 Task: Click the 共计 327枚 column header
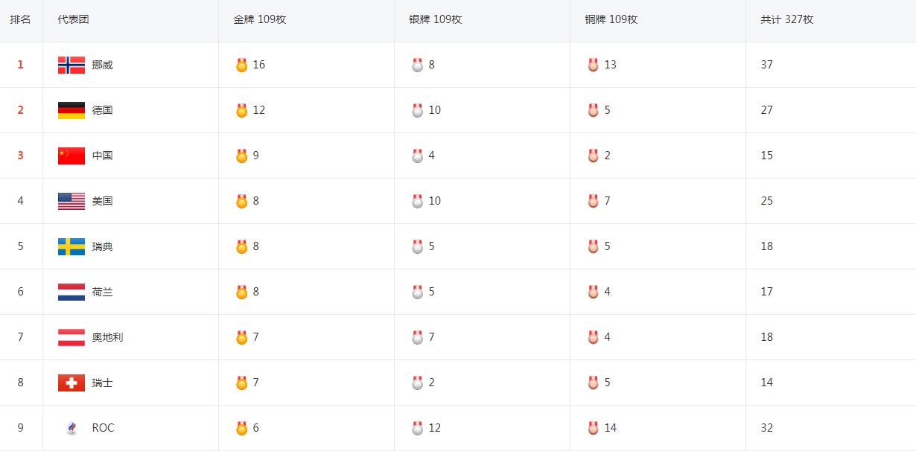click(786, 19)
